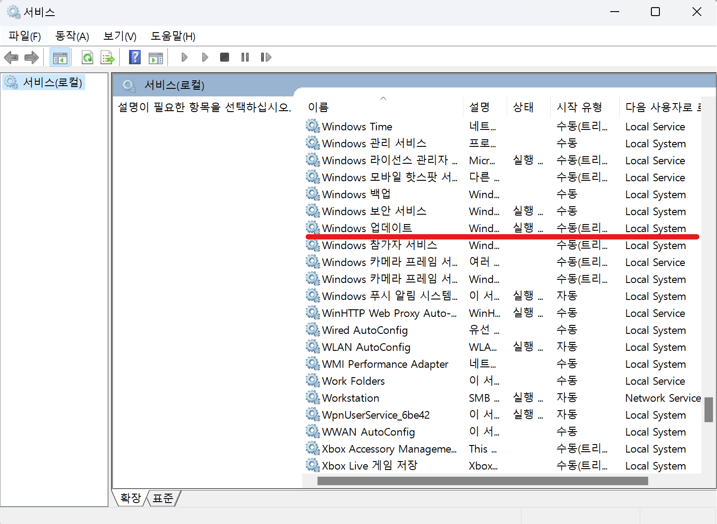The image size is (717, 524).
Task: Sort by the 상태 column header
Action: (529, 107)
